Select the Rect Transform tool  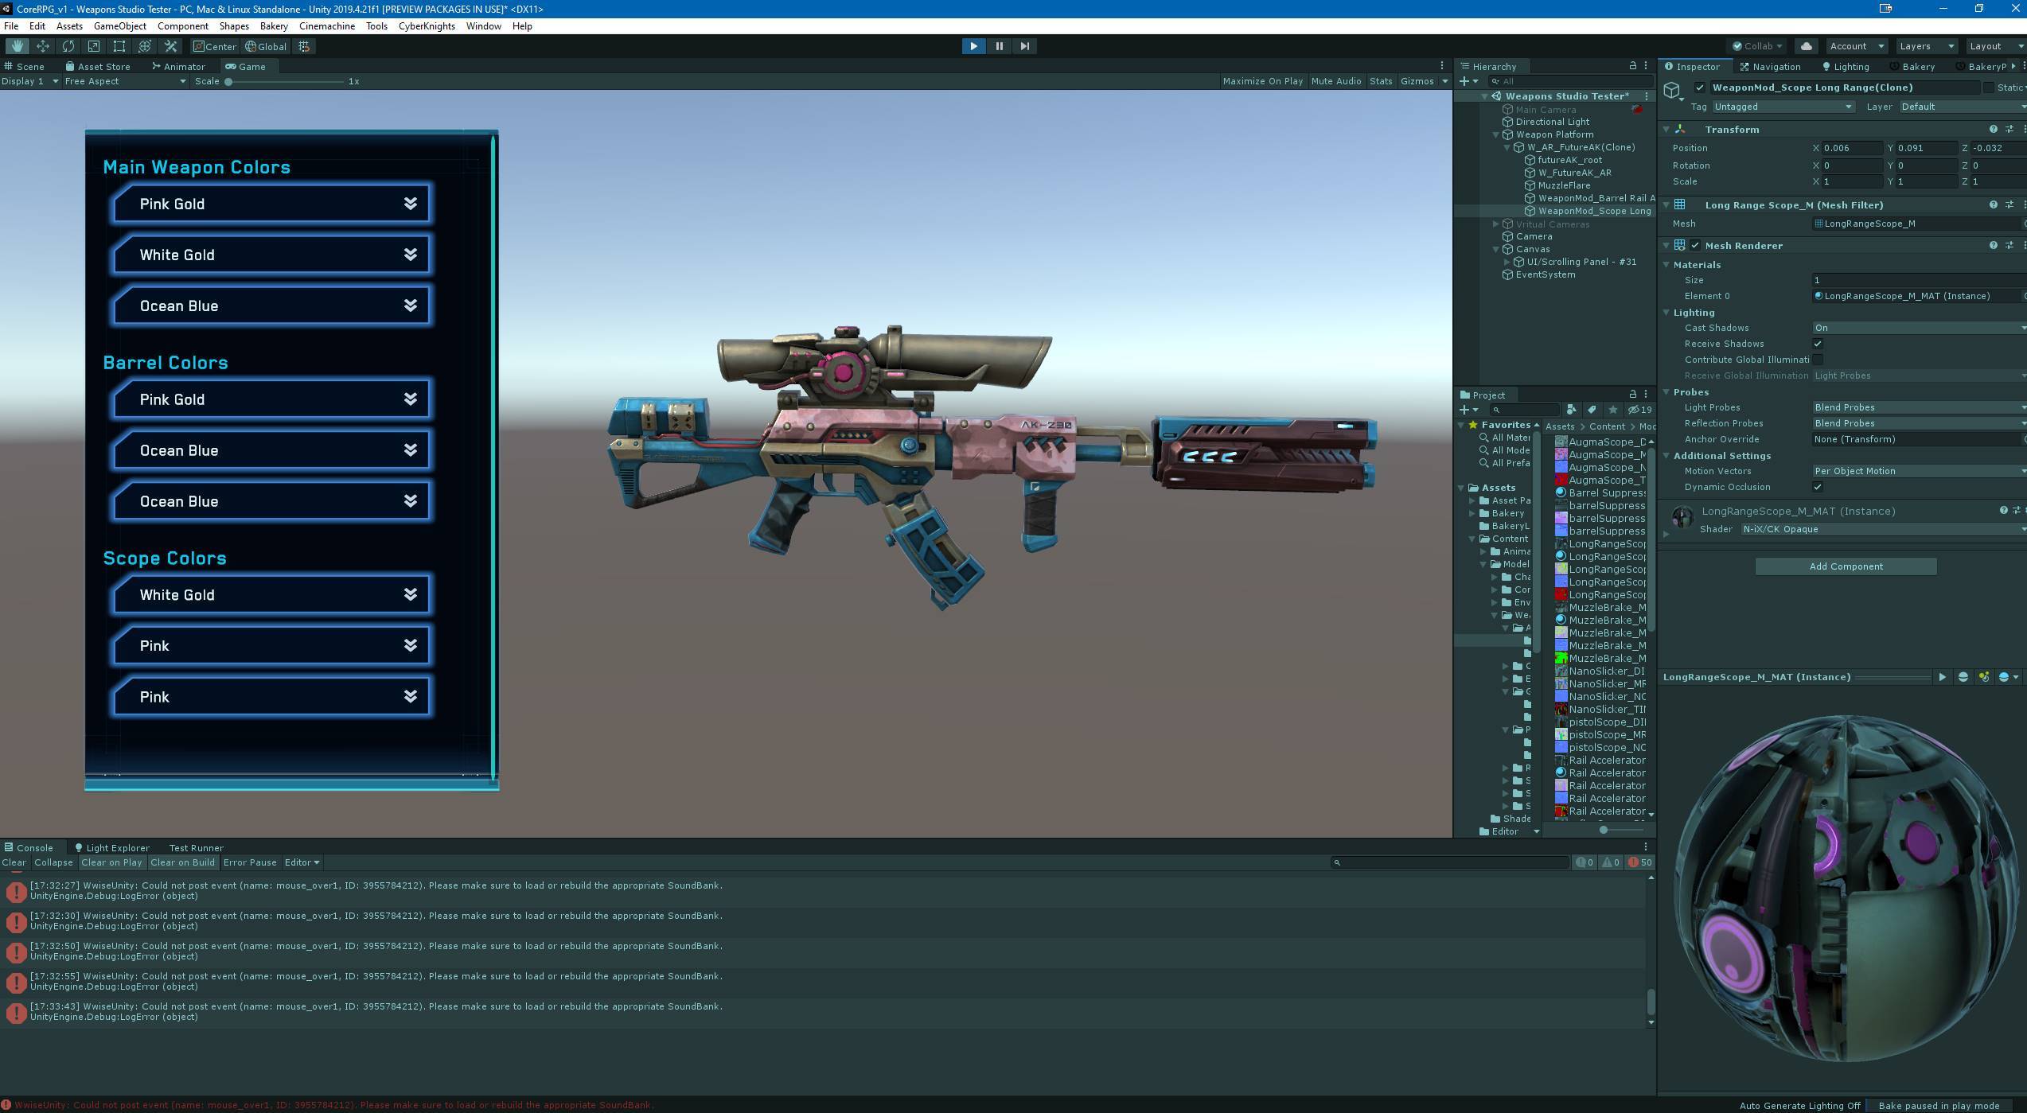(119, 46)
